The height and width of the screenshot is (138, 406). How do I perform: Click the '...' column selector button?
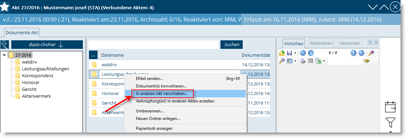coord(93,55)
